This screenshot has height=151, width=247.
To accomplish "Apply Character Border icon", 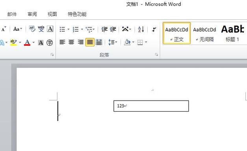I will (50, 29).
